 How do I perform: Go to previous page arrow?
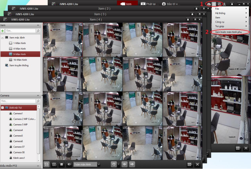coord(124,164)
